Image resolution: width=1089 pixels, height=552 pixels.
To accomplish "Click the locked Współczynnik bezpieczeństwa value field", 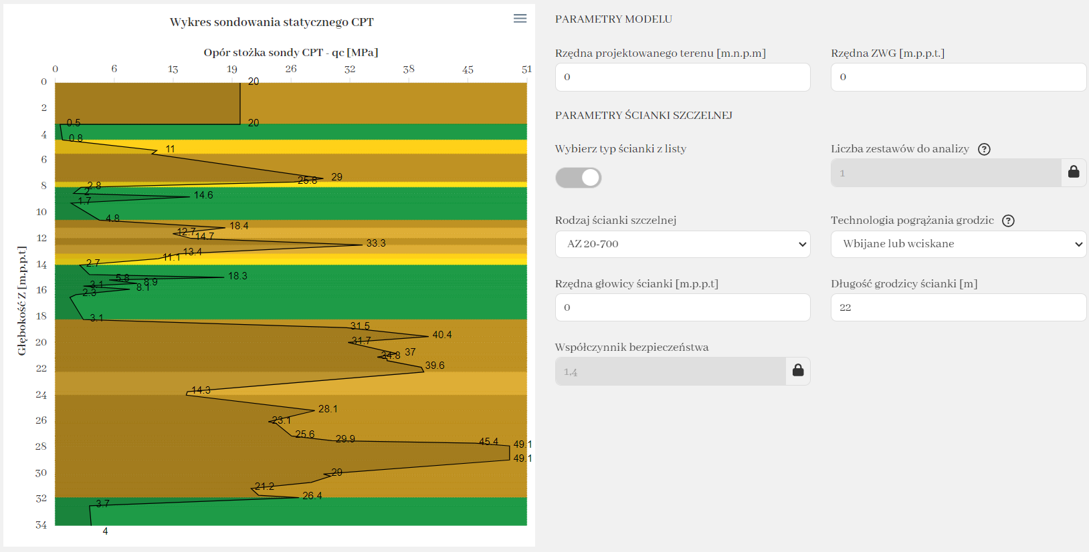I will (670, 372).
